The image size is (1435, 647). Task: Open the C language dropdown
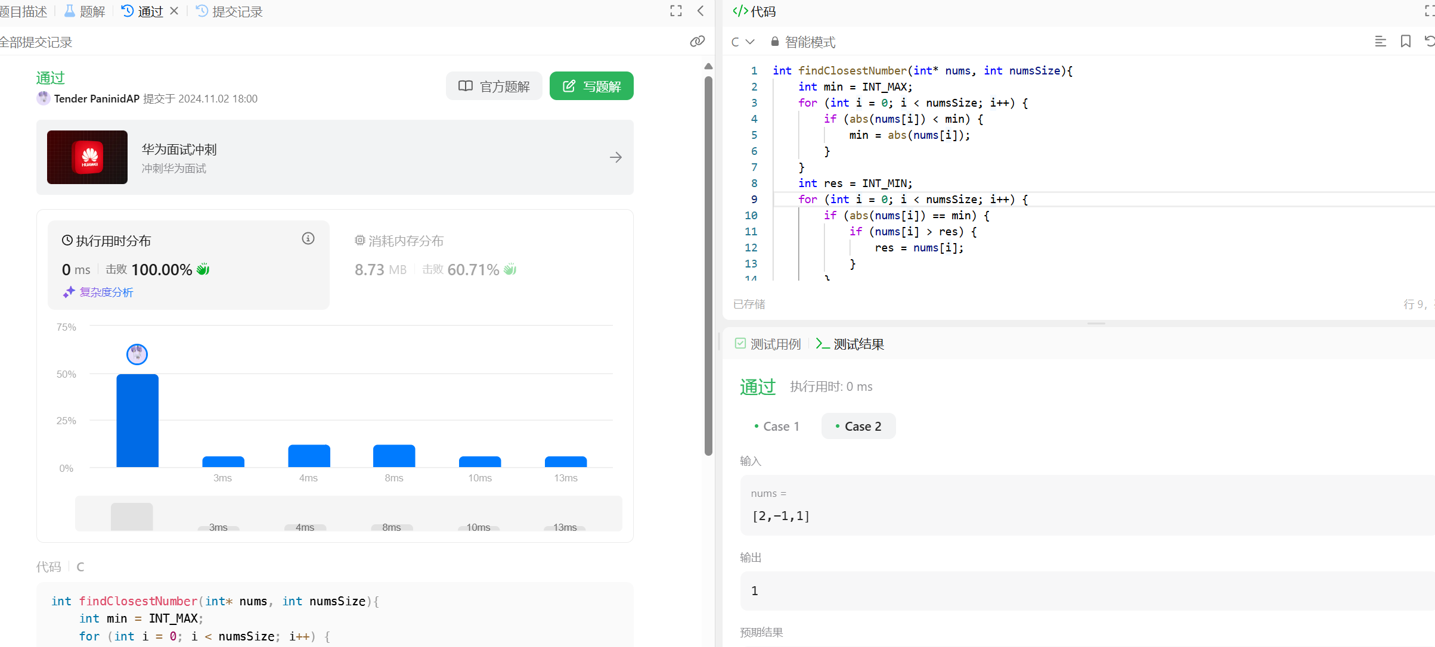[x=743, y=42]
